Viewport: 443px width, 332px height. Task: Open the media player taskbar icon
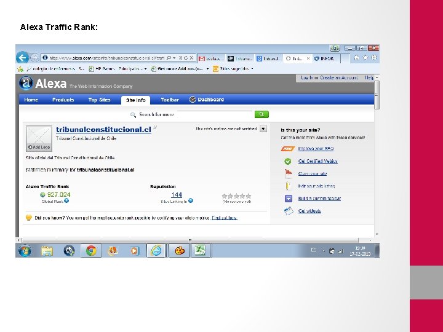click(135, 251)
